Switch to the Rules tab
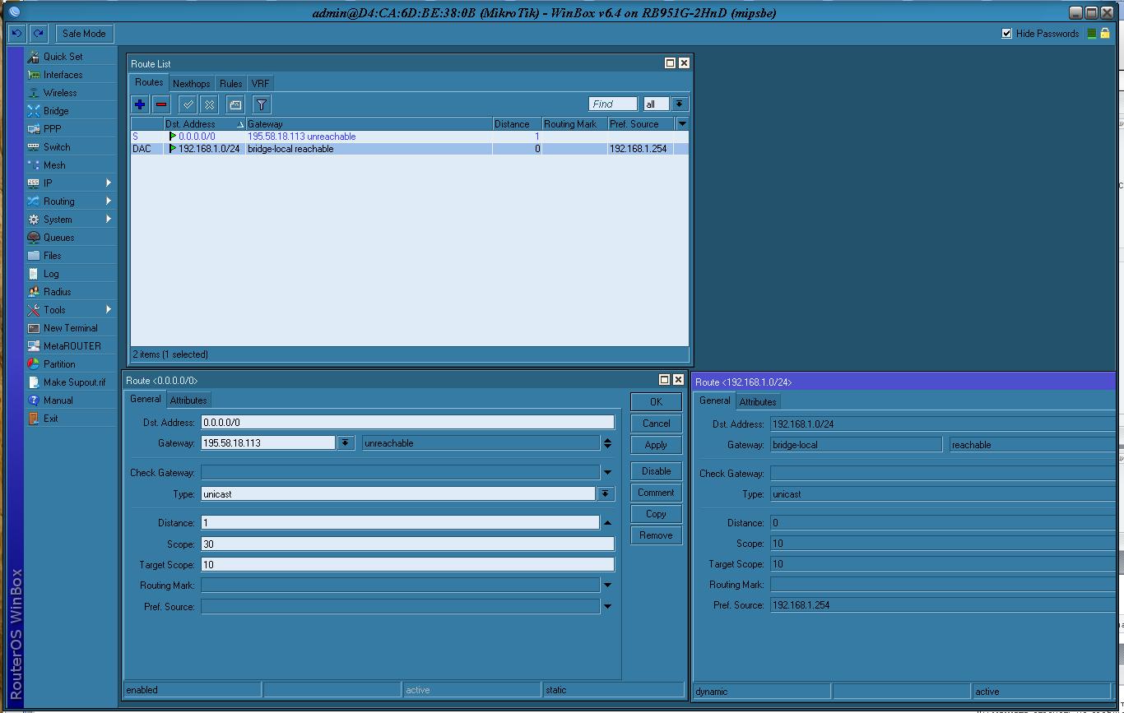 pos(230,84)
